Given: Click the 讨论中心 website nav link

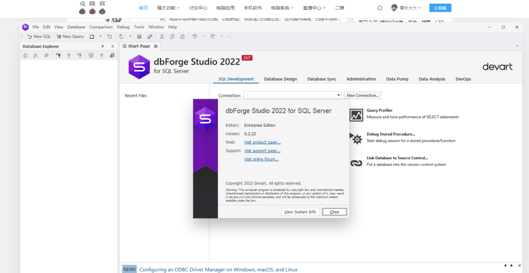Looking at the screenshot, I should (x=198, y=8).
